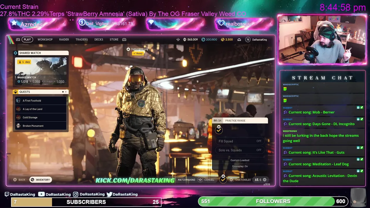The height and width of the screenshot is (208, 370).
Task: Click the 1 day timer badge
Action: pos(25,62)
